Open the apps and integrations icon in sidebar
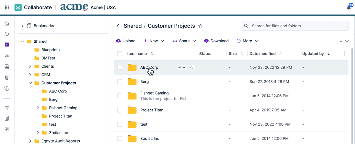 7,129
